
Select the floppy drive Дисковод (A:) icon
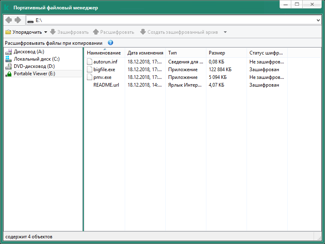9,52
